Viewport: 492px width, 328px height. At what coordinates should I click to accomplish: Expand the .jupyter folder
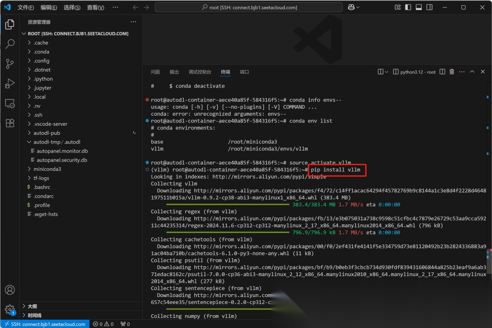(x=81, y=88)
